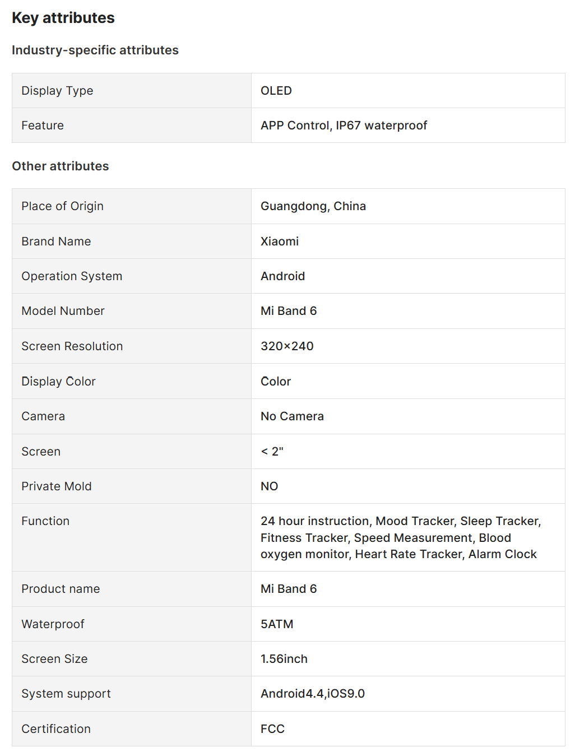Click the Function description text
575x752 pixels.
click(x=400, y=537)
